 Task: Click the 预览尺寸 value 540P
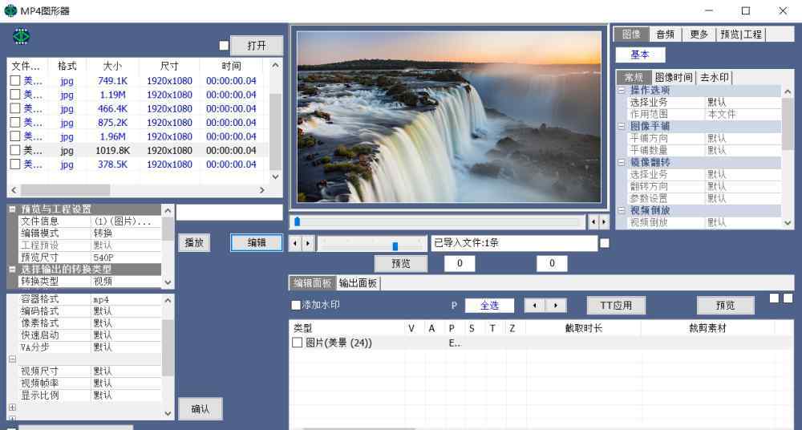tap(126, 257)
